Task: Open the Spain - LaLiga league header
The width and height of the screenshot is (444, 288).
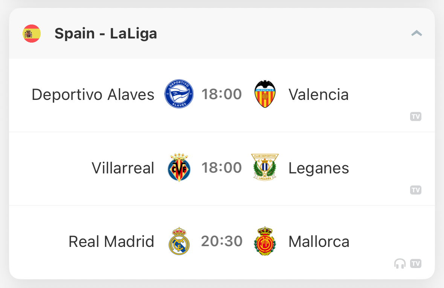Action: tap(222, 34)
